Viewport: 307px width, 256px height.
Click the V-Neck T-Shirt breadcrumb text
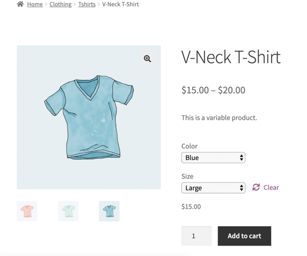pyautogui.click(x=120, y=4)
